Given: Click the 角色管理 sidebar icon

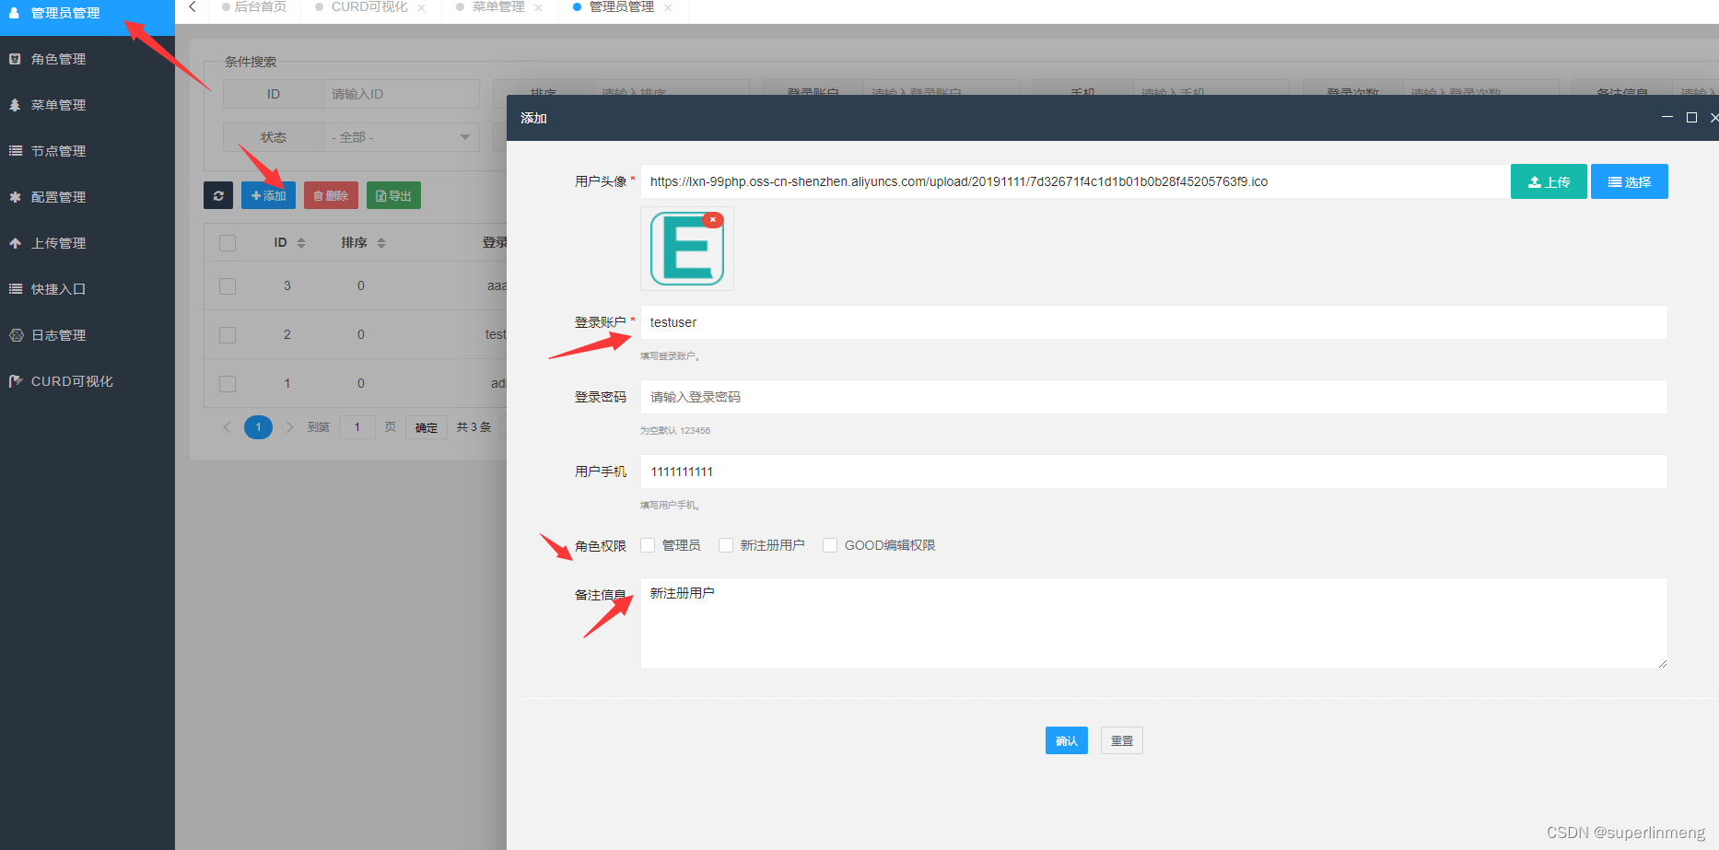Looking at the screenshot, I should click(x=15, y=59).
